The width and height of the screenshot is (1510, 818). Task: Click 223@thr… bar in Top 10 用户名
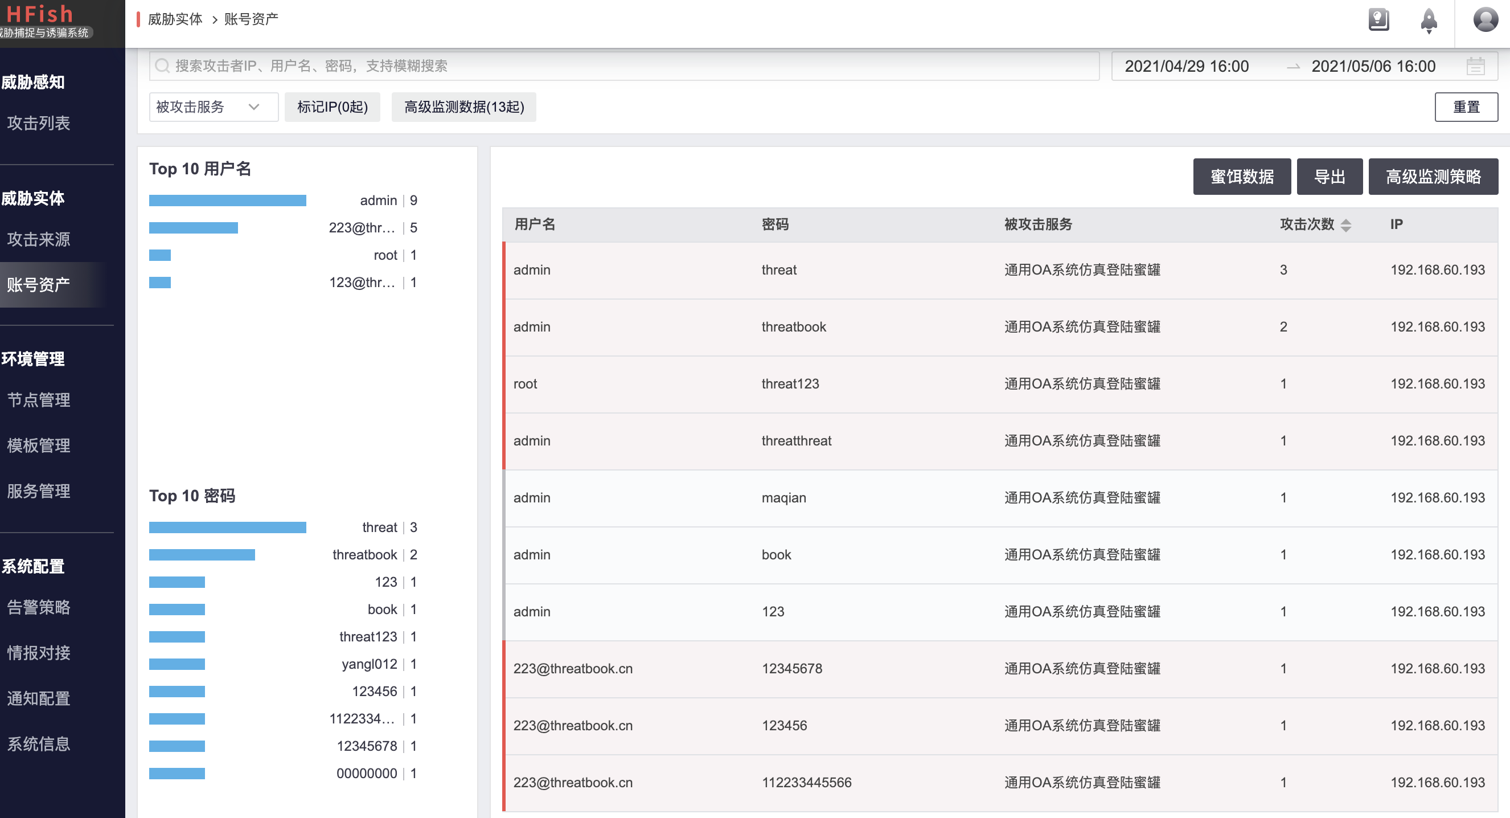point(194,227)
